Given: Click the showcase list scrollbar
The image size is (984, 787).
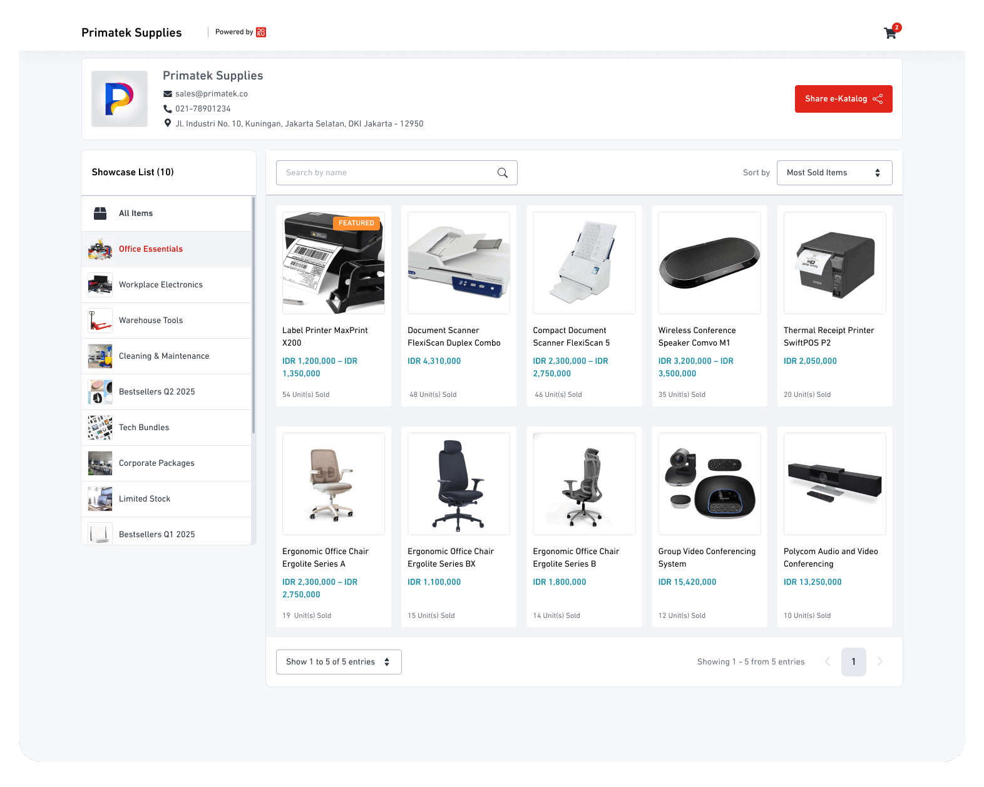Looking at the screenshot, I should [254, 313].
